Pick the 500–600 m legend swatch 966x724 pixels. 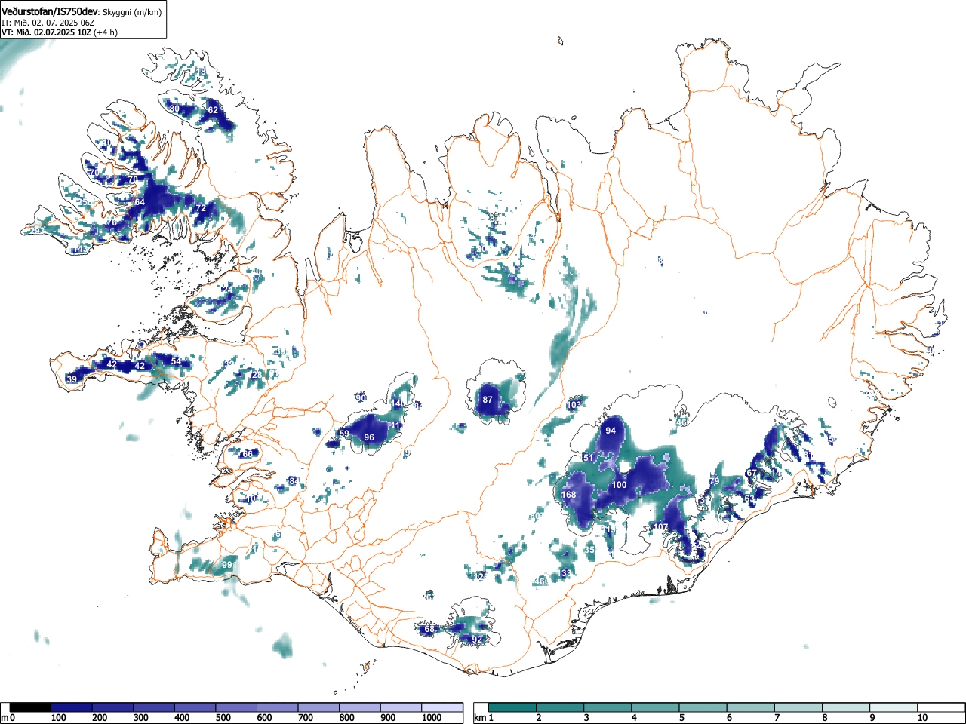[x=236, y=707]
